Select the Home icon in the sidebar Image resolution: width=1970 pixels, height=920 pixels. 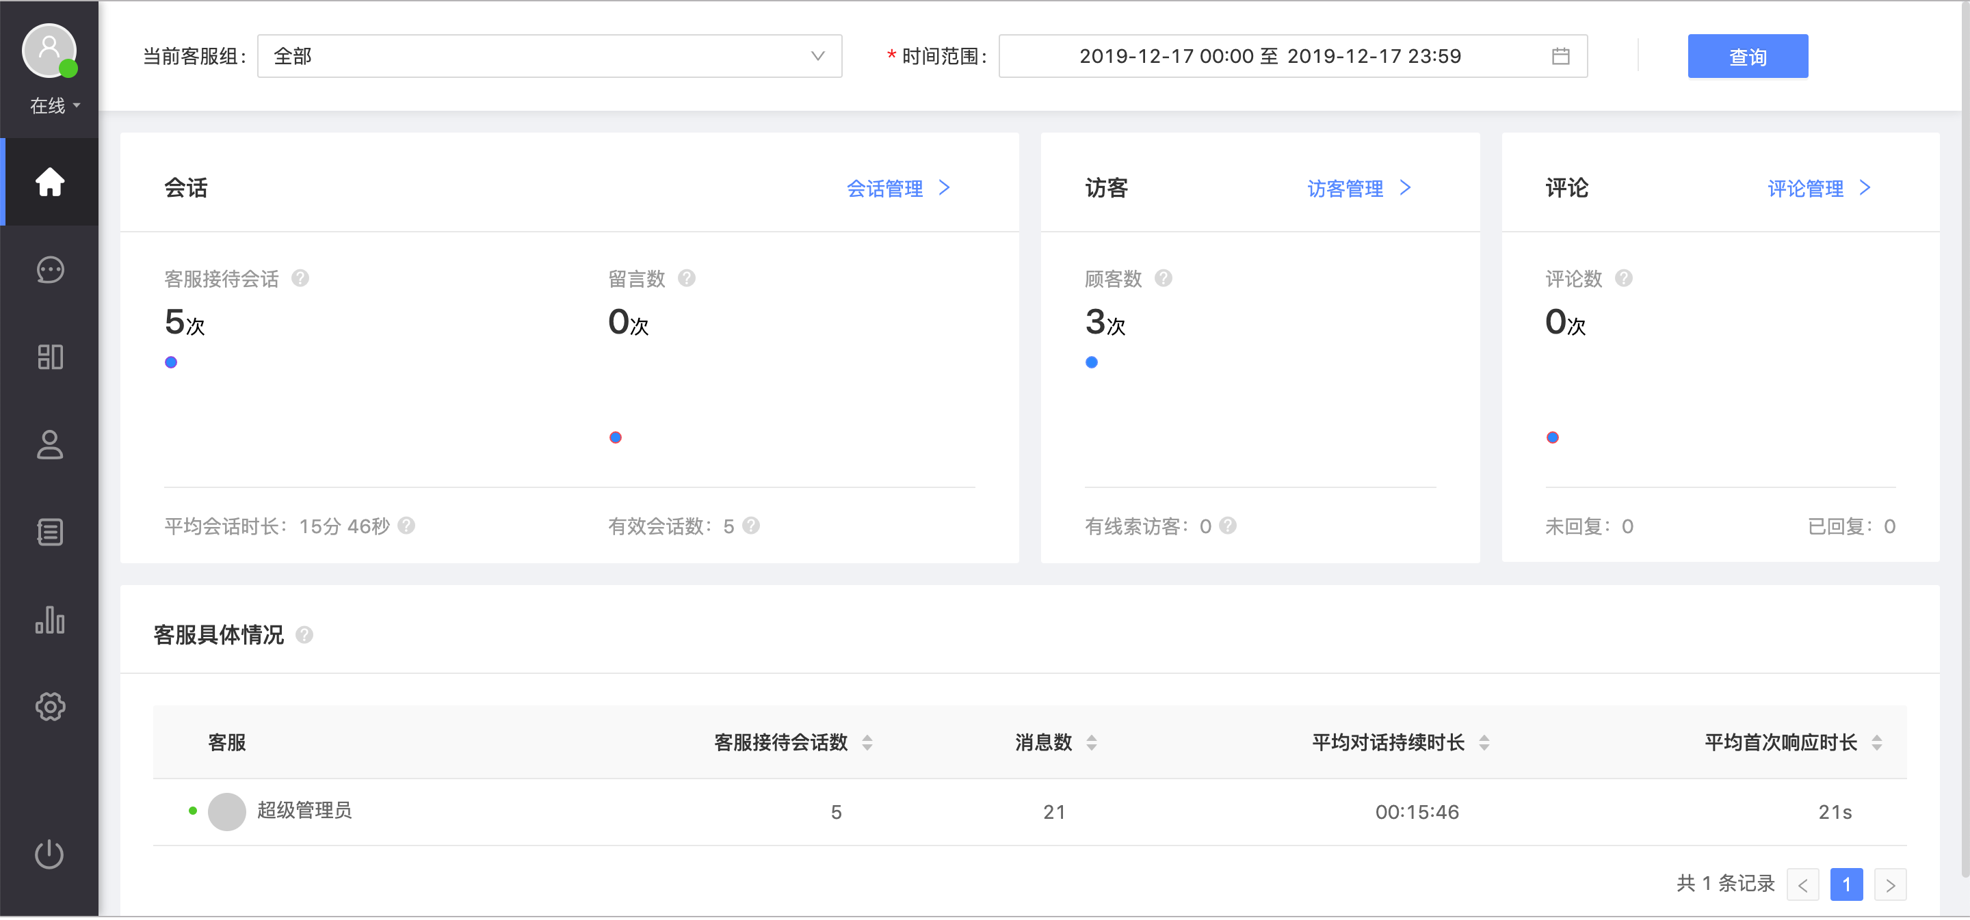tap(49, 181)
